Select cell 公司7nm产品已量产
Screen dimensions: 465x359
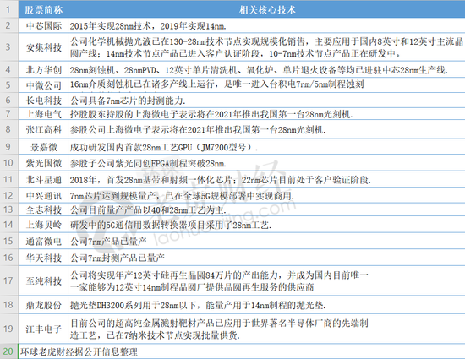click(x=266, y=241)
